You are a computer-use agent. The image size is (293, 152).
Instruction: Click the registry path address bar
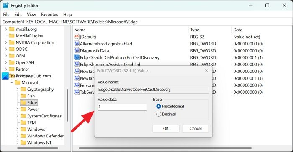(x=146, y=22)
